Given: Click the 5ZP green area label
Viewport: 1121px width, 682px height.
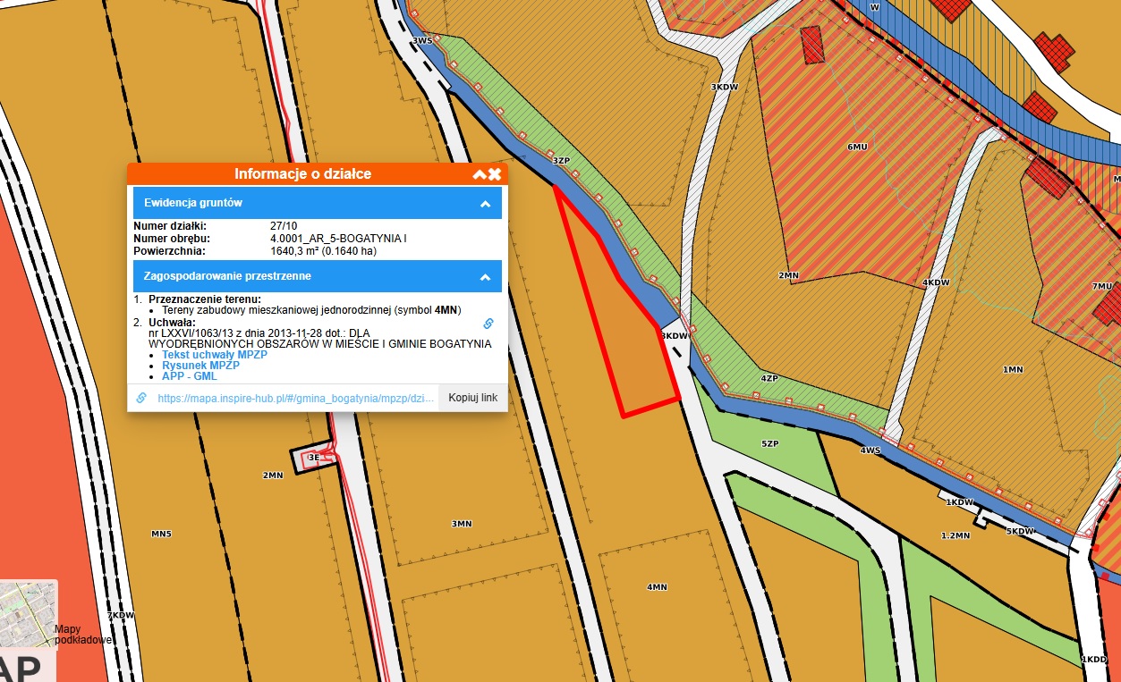Looking at the screenshot, I should [x=770, y=443].
